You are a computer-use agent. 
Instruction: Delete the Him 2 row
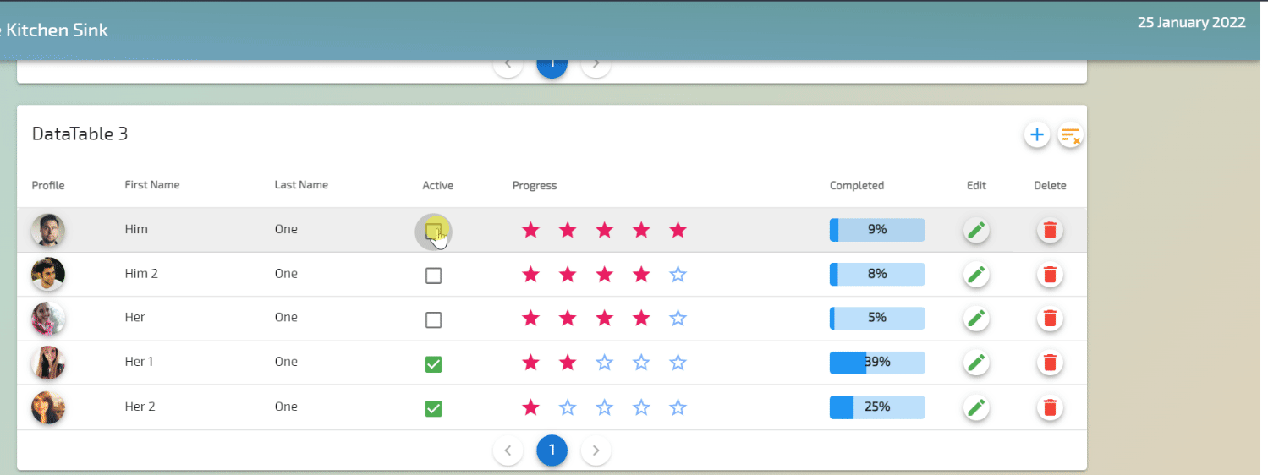1050,274
